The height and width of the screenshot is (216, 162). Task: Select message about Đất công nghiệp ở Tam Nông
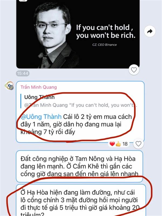pos(79,166)
